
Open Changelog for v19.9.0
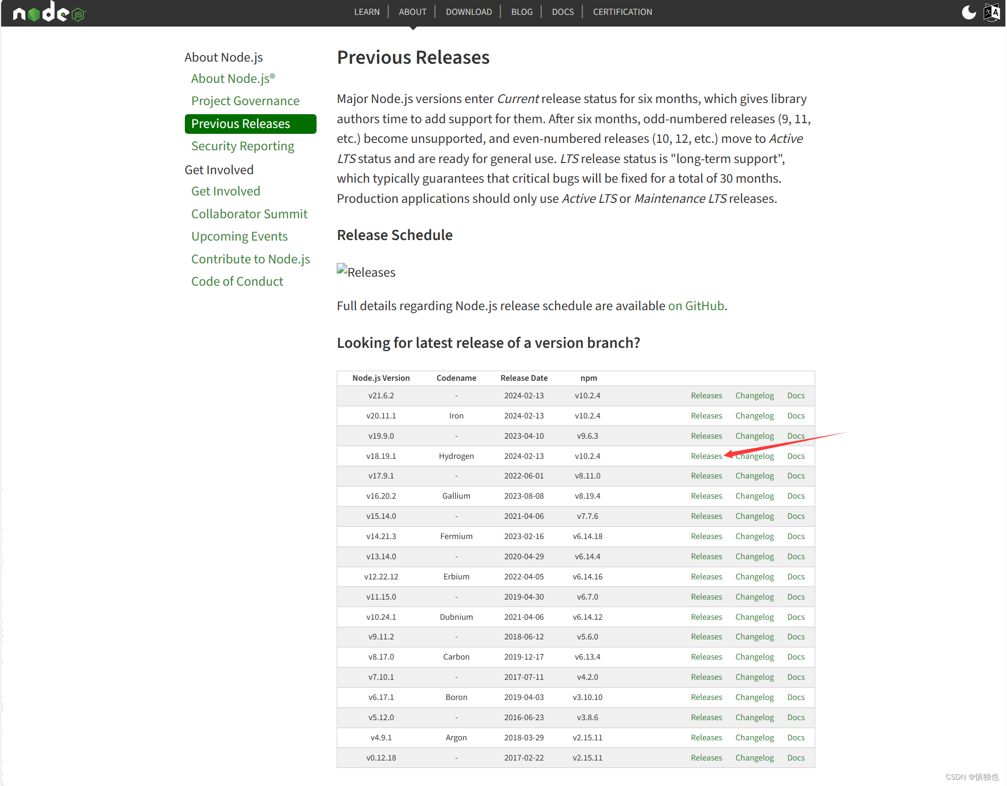coord(754,436)
